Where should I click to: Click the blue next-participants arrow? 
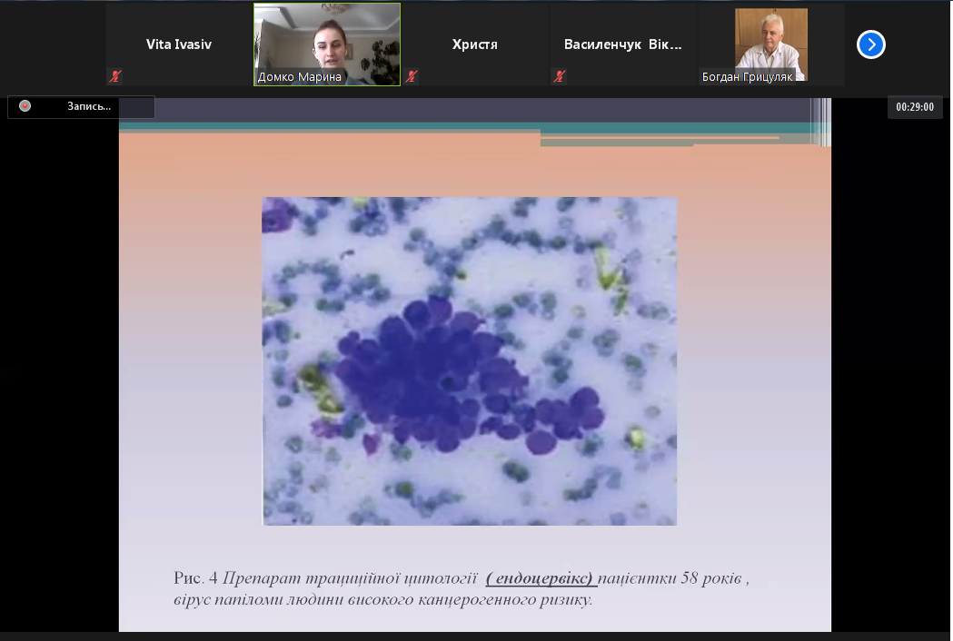[x=870, y=44]
